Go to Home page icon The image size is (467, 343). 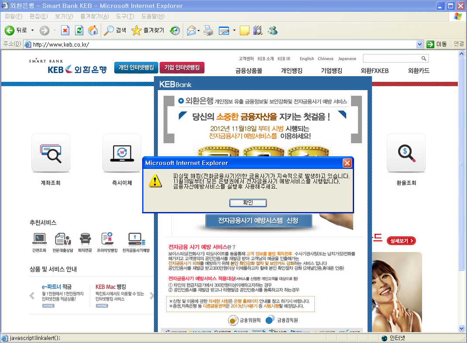pyautogui.click(x=93, y=30)
